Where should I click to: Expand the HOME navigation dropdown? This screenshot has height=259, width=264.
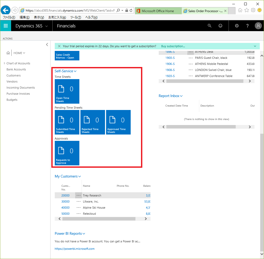coord(24,53)
